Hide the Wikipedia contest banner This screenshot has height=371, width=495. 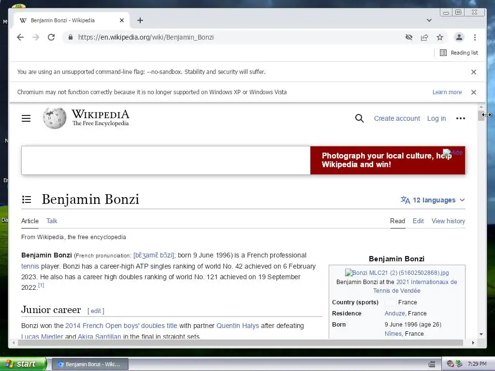pos(453,152)
